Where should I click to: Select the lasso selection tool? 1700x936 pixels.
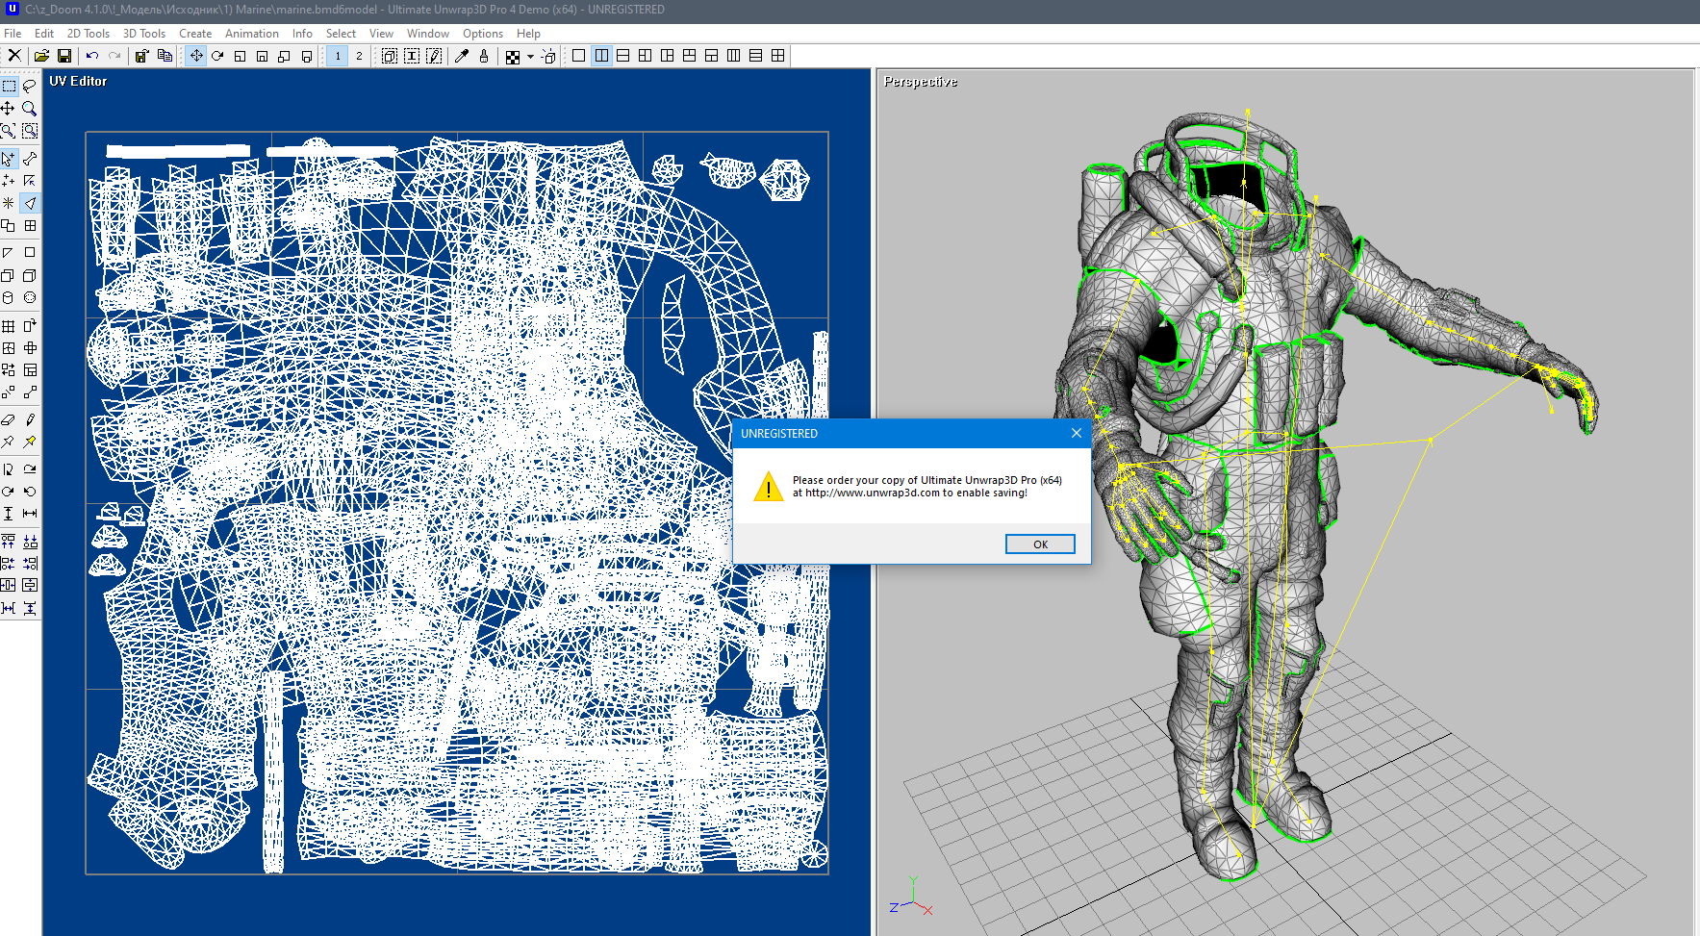(x=30, y=86)
